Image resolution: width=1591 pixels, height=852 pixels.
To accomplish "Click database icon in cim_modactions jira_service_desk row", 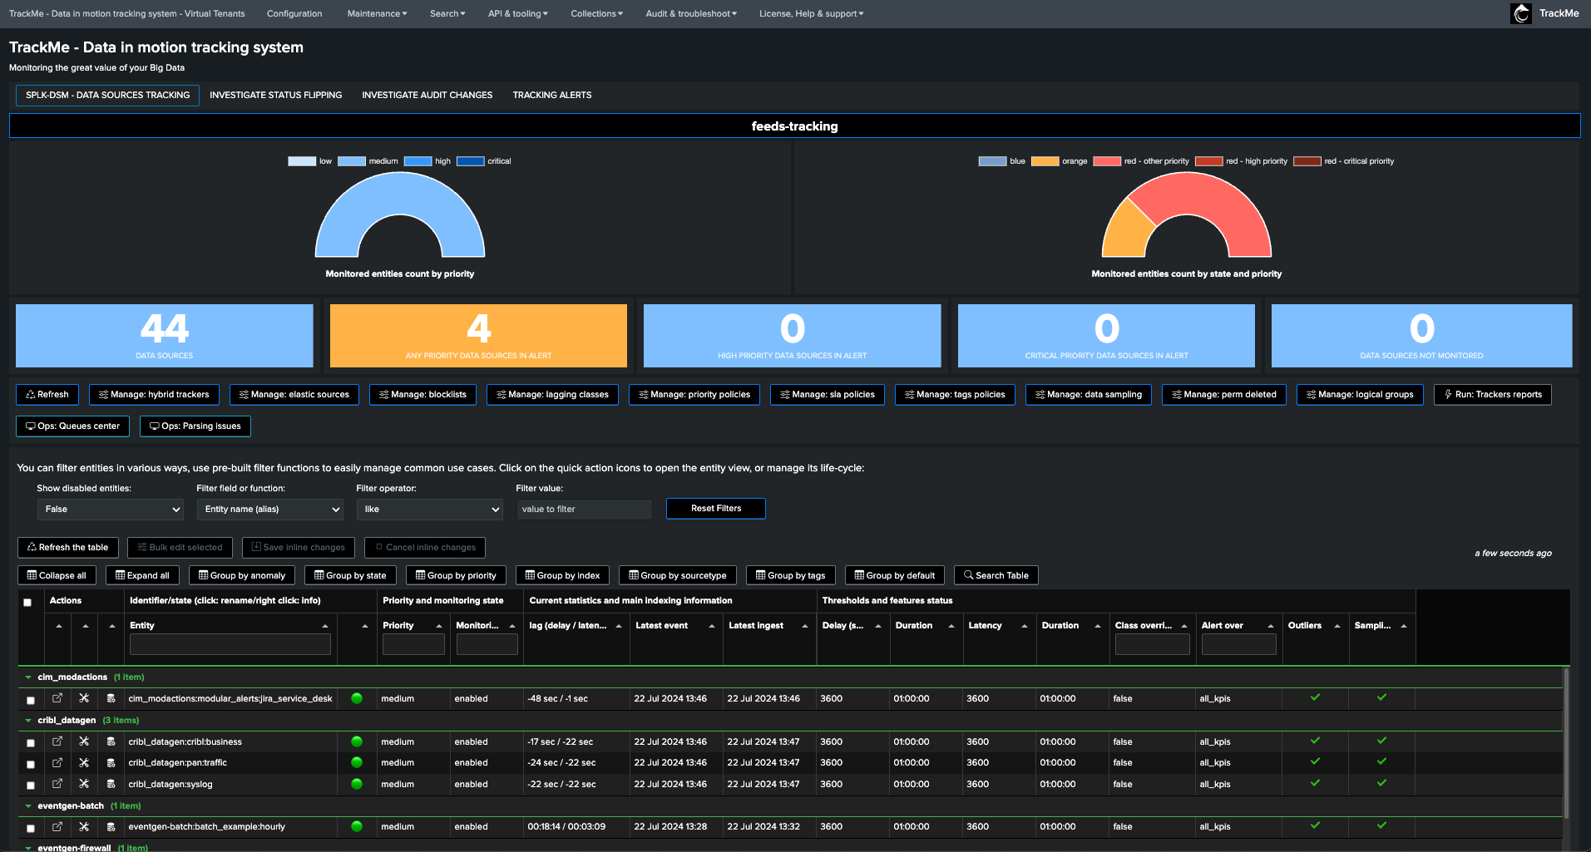I will tap(111, 698).
